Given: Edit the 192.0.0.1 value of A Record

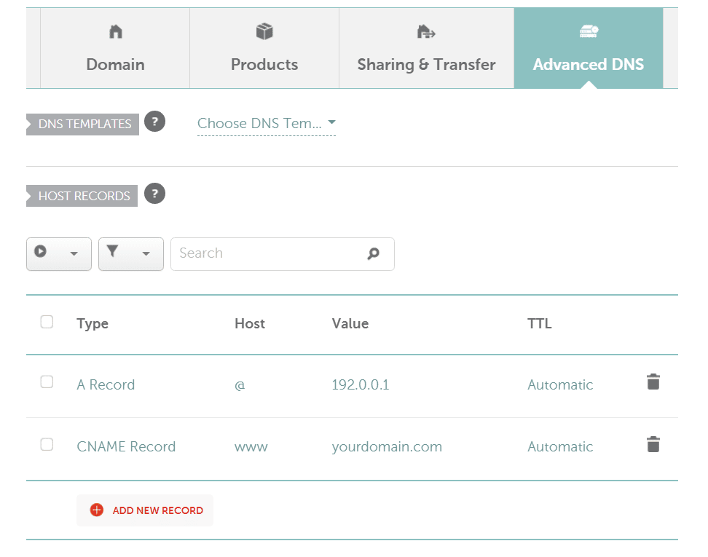Looking at the screenshot, I should [x=360, y=385].
